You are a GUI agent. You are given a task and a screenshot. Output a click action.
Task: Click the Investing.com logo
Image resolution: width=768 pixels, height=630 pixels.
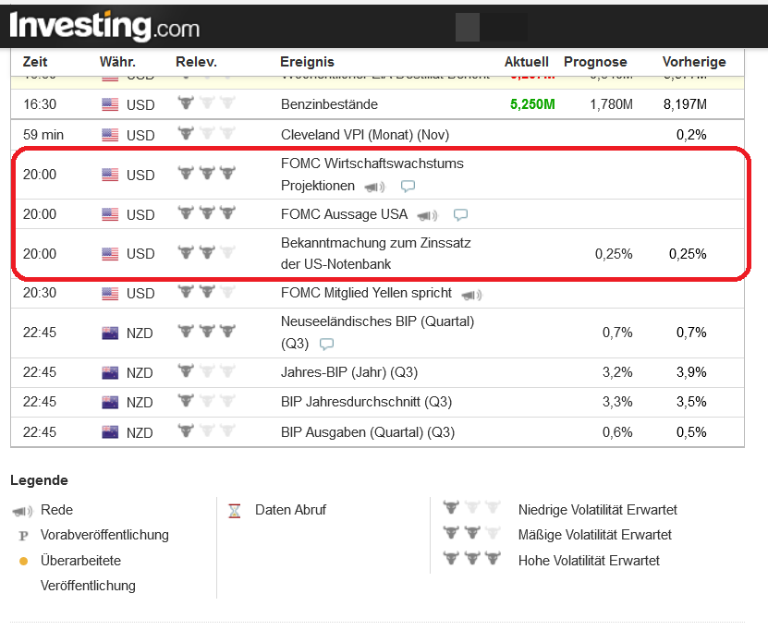coord(104,26)
